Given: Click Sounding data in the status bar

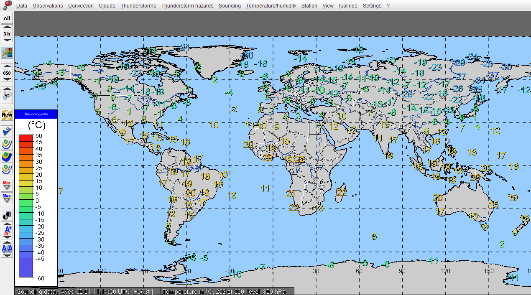Looking at the screenshot, I should [36, 291].
